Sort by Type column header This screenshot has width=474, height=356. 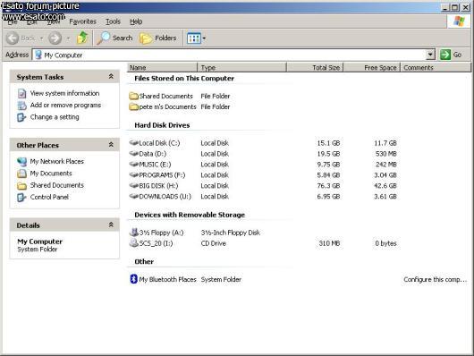(x=241, y=67)
